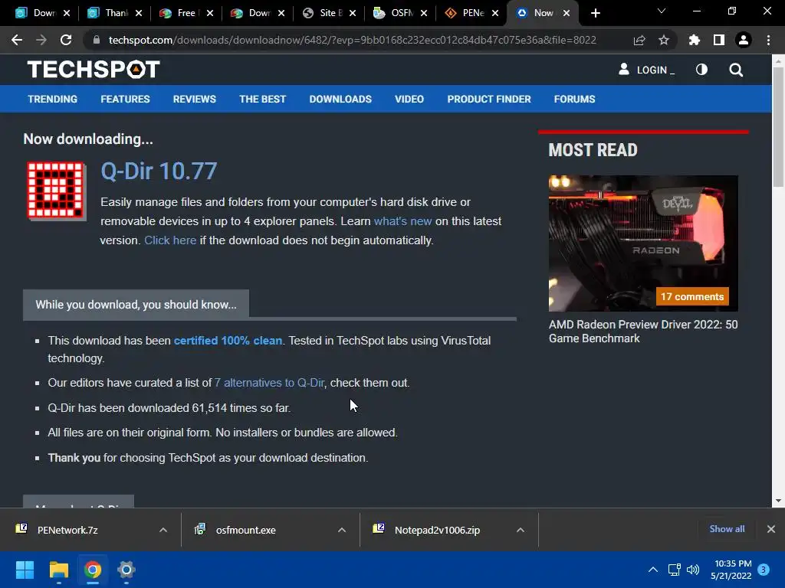Open the DOWNLOADS nav item

(340, 99)
